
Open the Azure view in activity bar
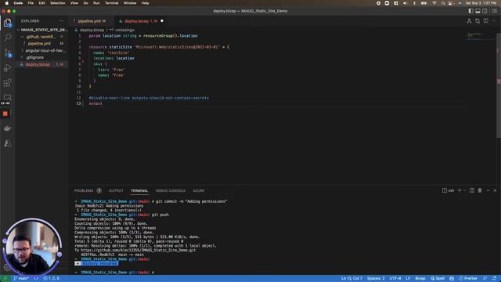tap(7, 143)
